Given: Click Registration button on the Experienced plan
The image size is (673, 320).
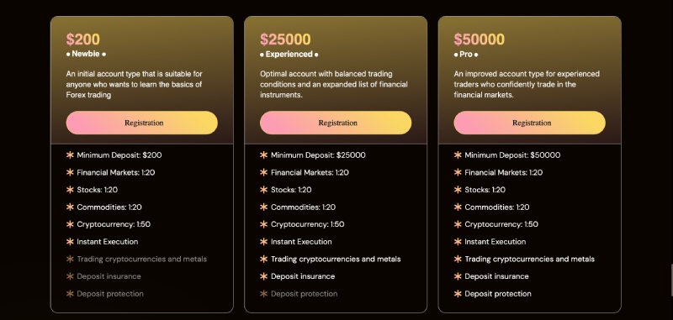Looking at the screenshot, I should point(336,123).
